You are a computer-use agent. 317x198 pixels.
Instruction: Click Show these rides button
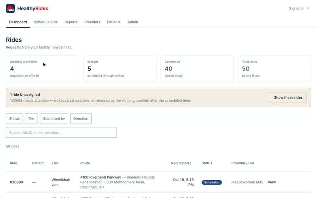pos(288,97)
